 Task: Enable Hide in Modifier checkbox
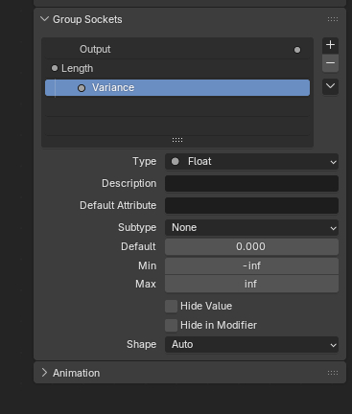coord(171,325)
